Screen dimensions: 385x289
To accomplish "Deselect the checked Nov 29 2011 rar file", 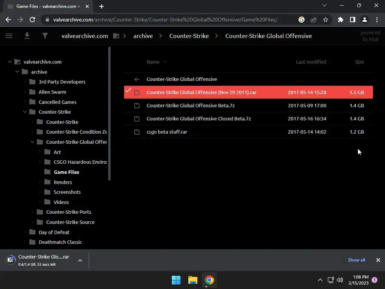I will (x=128, y=90).
